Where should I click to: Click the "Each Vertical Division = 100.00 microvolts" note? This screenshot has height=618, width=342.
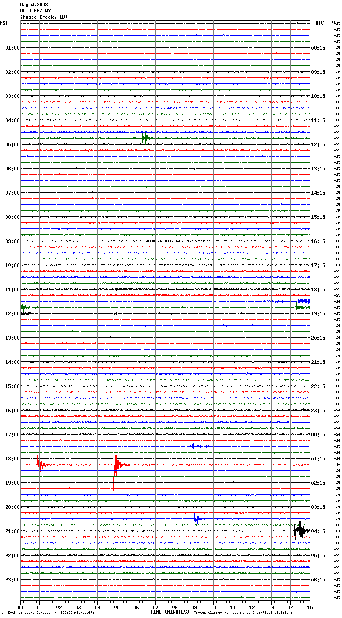pyautogui.click(x=51, y=612)
